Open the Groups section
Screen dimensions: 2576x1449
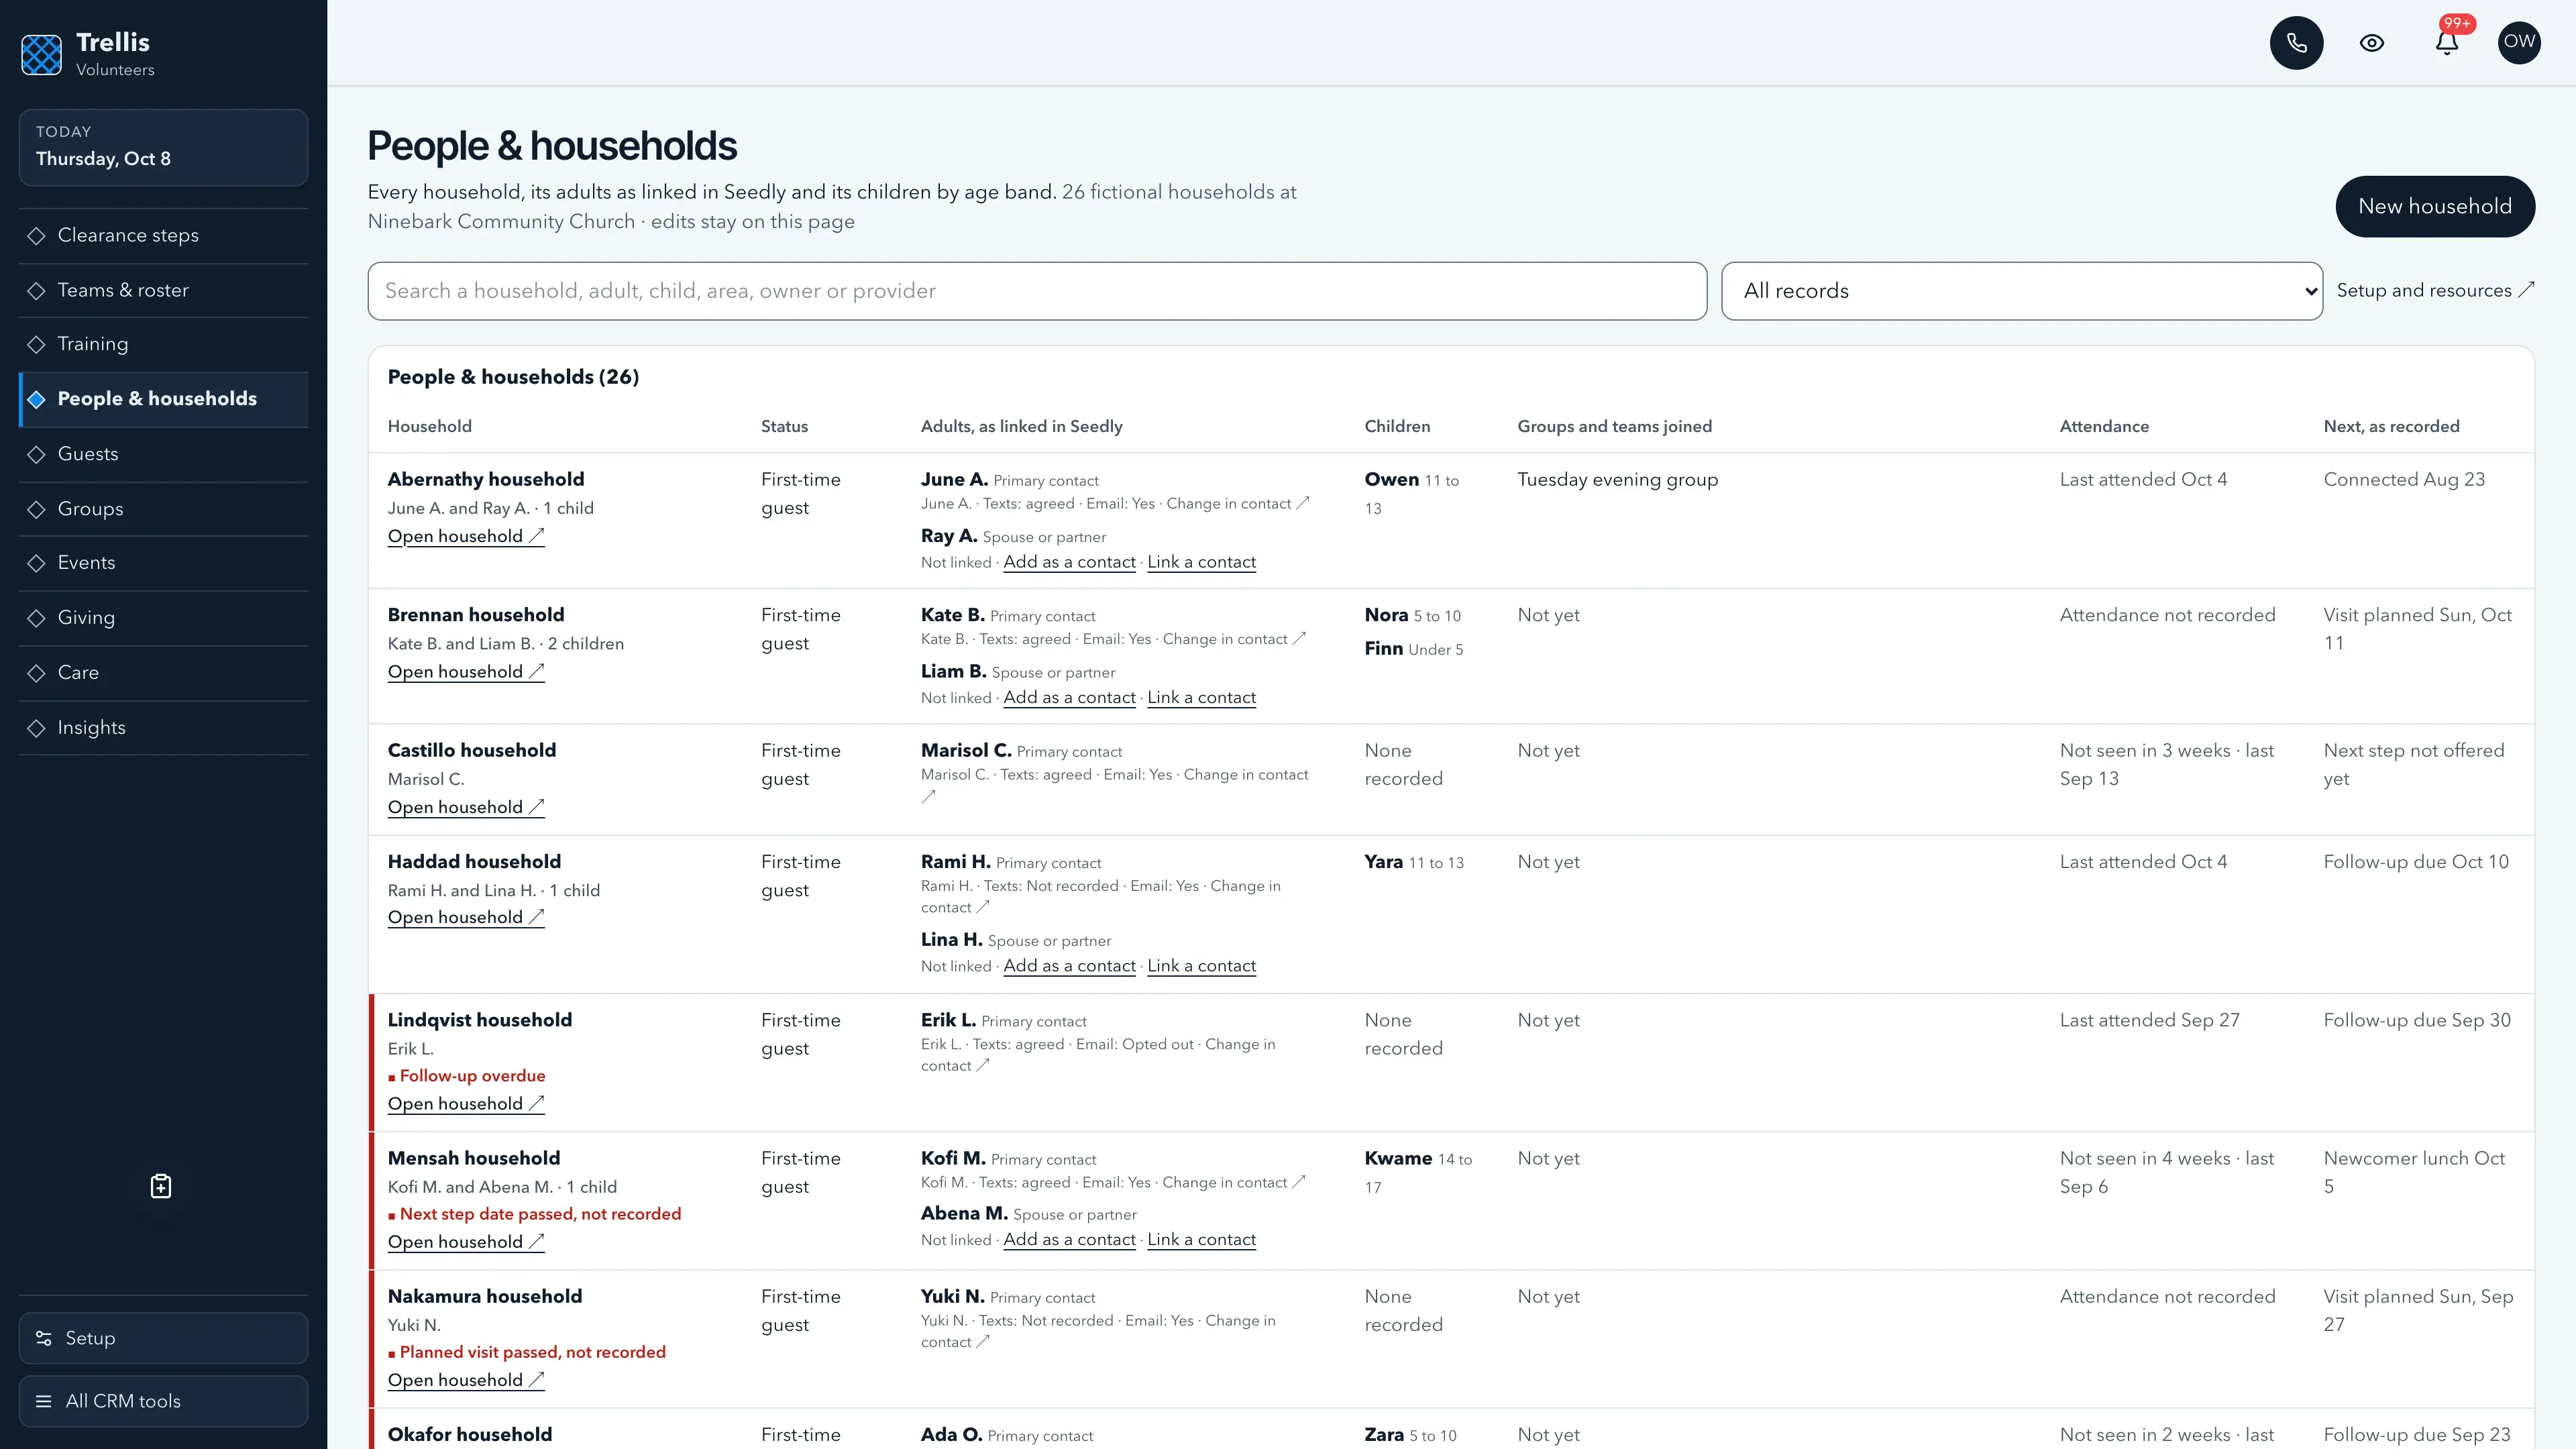click(x=163, y=510)
